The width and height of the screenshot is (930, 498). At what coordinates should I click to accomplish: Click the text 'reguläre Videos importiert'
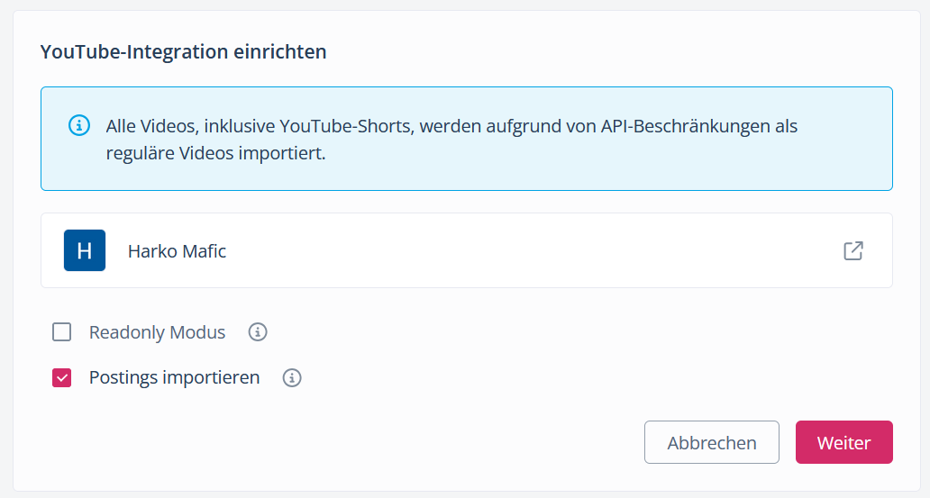(x=214, y=153)
